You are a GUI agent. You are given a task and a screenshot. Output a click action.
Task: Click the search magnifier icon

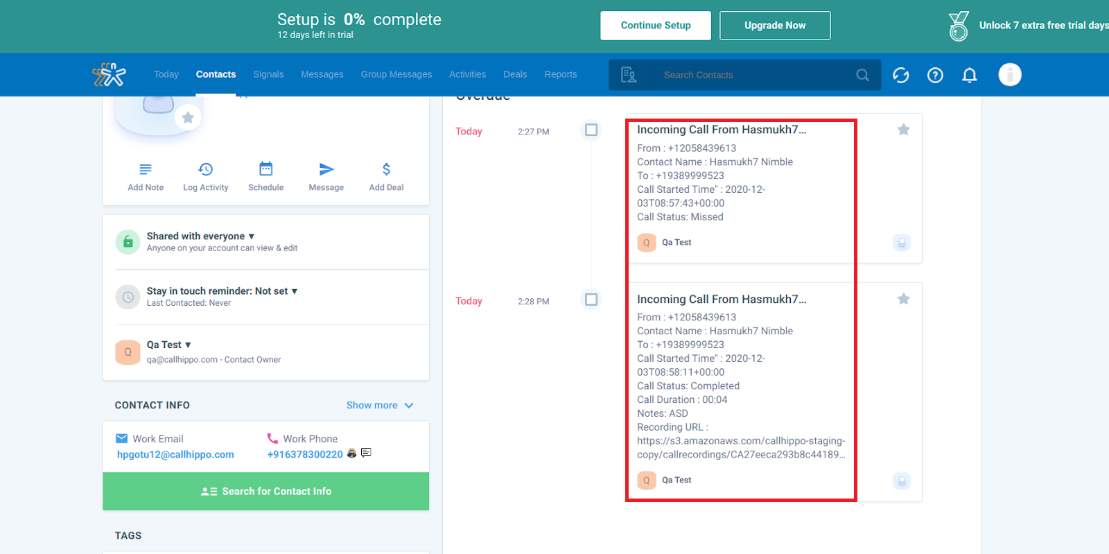[x=862, y=75]
